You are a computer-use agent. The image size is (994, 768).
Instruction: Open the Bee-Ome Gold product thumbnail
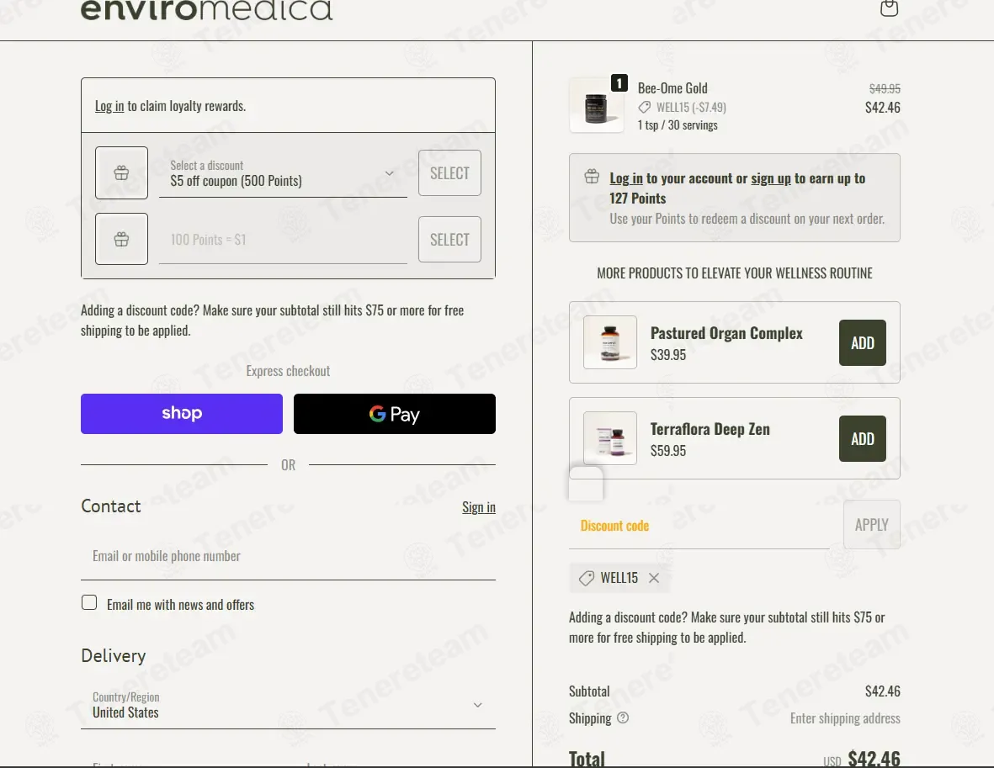tap(596, 105)
